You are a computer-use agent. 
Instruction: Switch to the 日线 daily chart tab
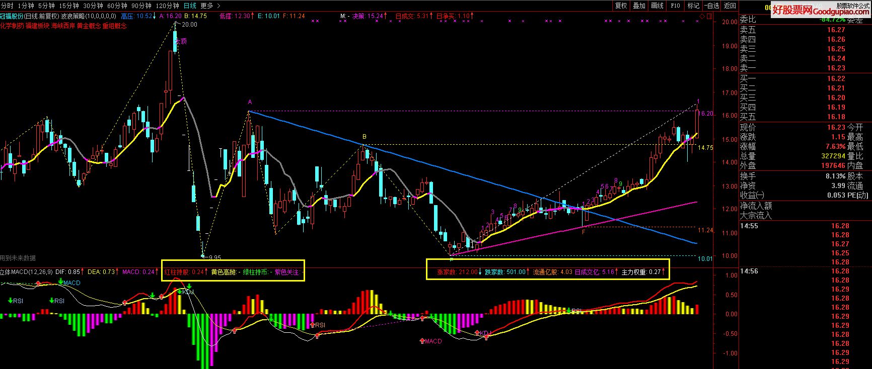coord(190,6)
